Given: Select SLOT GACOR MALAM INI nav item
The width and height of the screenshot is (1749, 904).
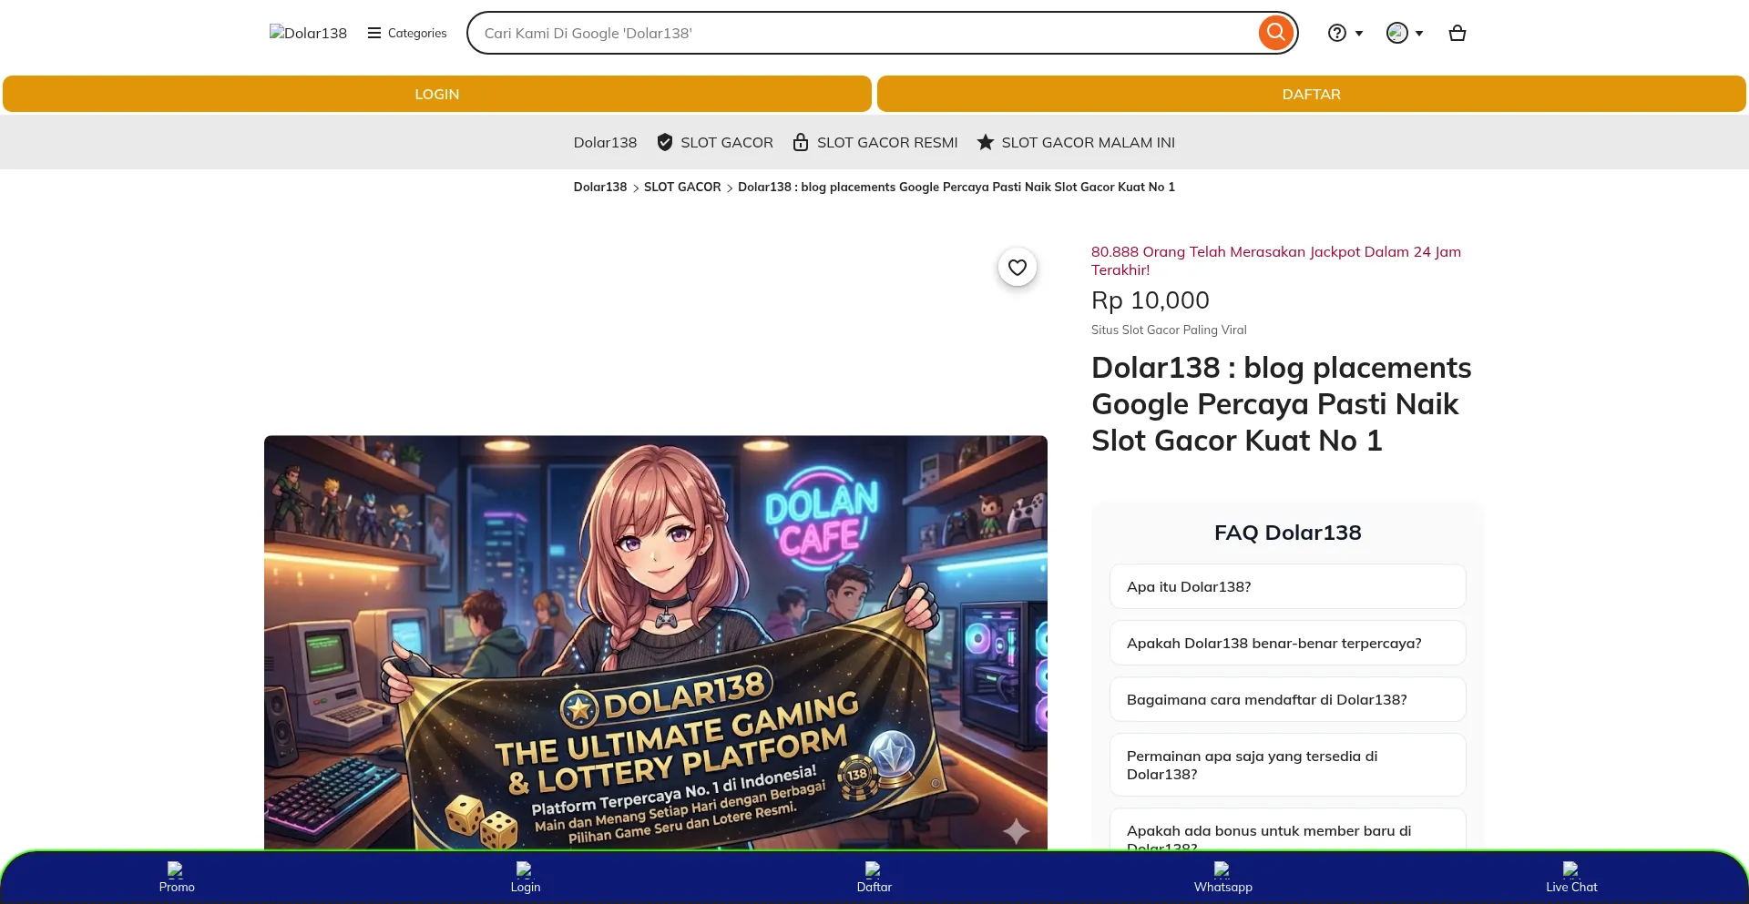Looking at the screenshot, I should 1076,142.
